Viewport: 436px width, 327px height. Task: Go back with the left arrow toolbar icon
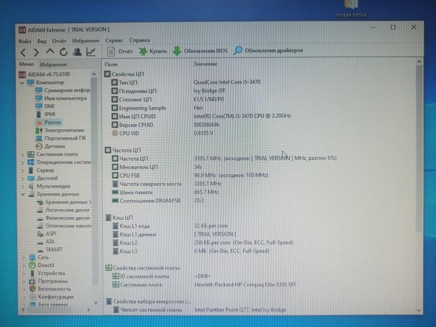[23, 52]
